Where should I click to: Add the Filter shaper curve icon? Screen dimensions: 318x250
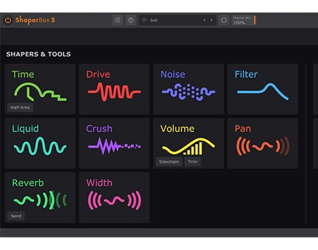[263, 92]
